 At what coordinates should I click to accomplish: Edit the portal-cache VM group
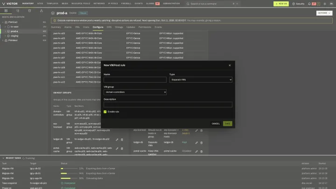117,148
